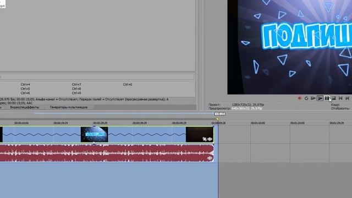
Task: Click ruler time label 00:00:19:29
Action: [x=61, y=123]
